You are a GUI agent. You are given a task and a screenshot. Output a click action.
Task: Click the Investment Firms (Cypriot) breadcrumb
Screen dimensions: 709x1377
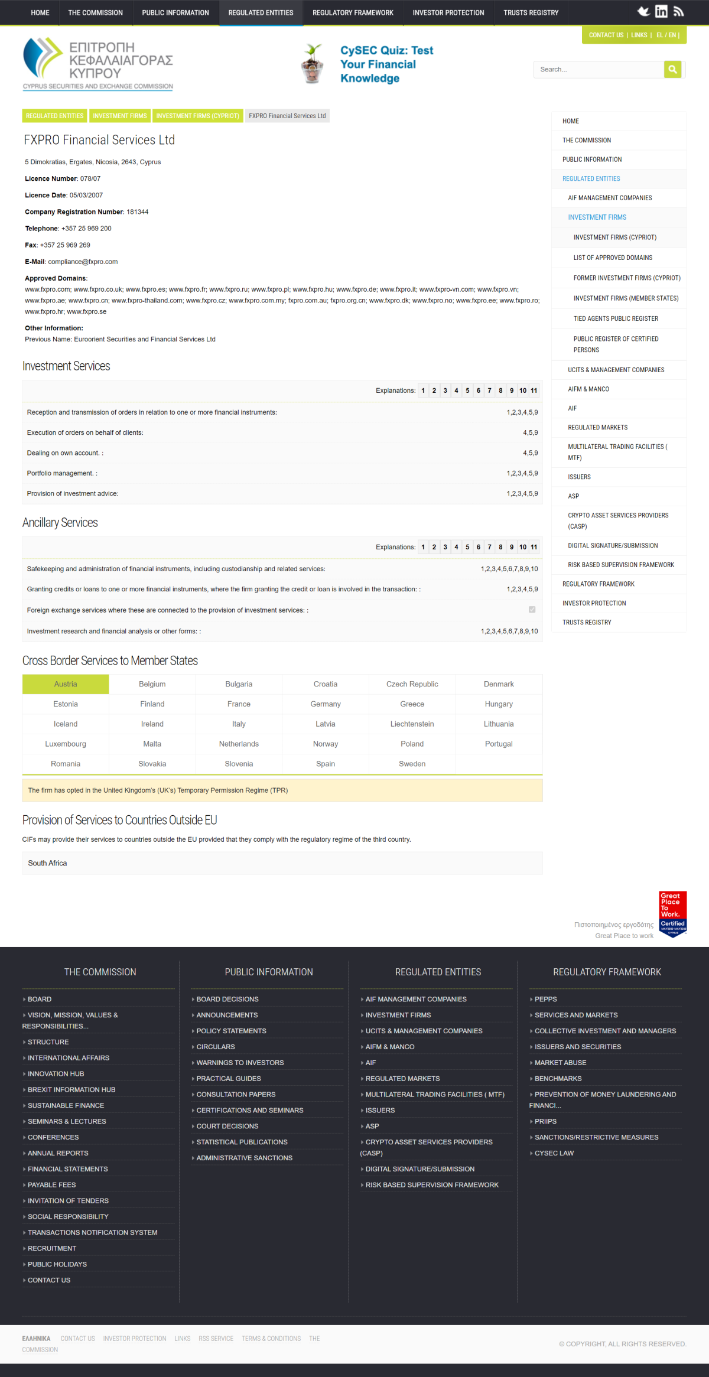(x=197, y=116)
